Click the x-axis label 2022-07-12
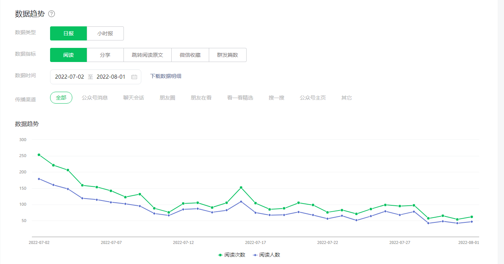504x264 pixels. click(x=183, y=242)
